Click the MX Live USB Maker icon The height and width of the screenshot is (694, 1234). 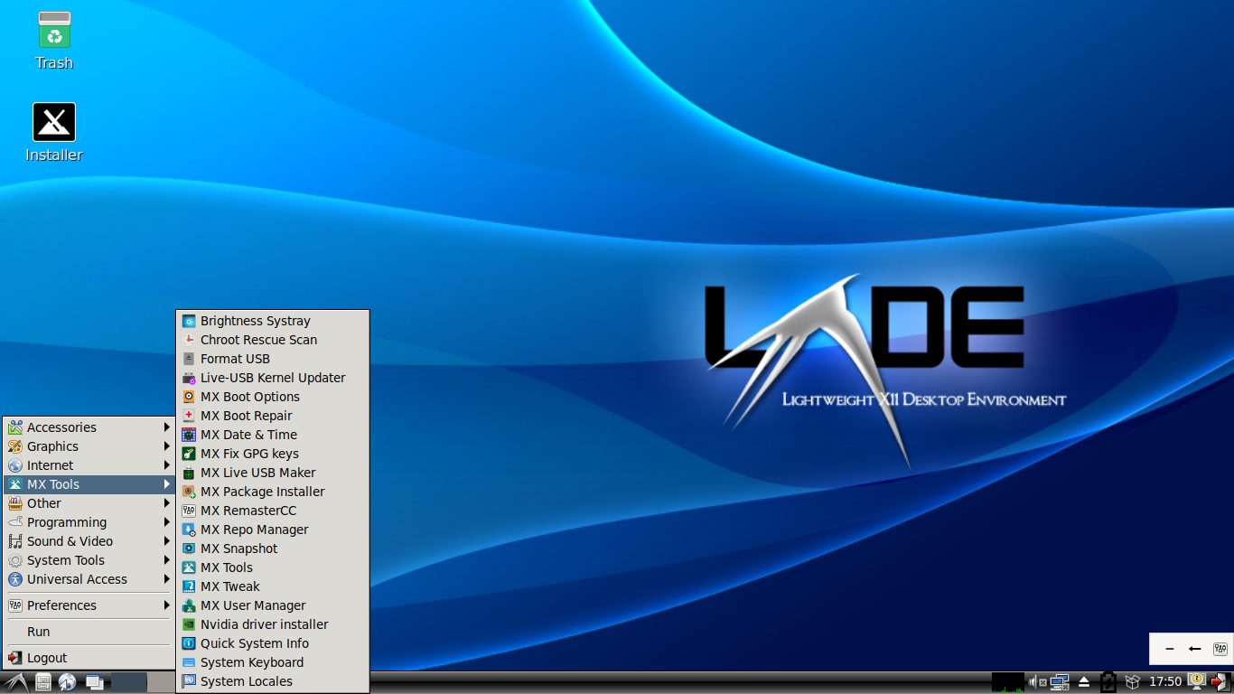coord(189,473)
